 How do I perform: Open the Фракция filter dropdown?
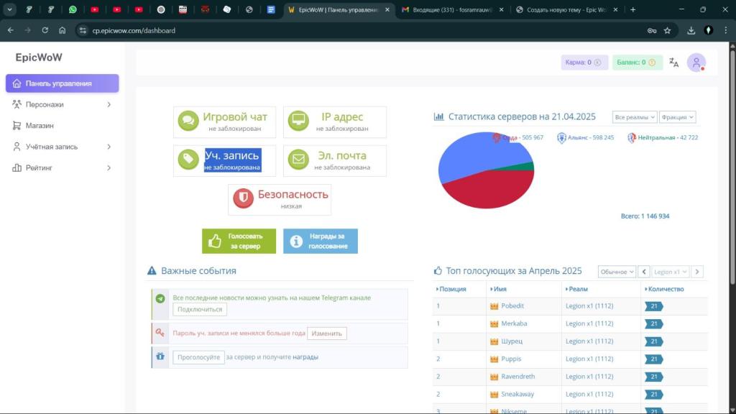[677, 117]
